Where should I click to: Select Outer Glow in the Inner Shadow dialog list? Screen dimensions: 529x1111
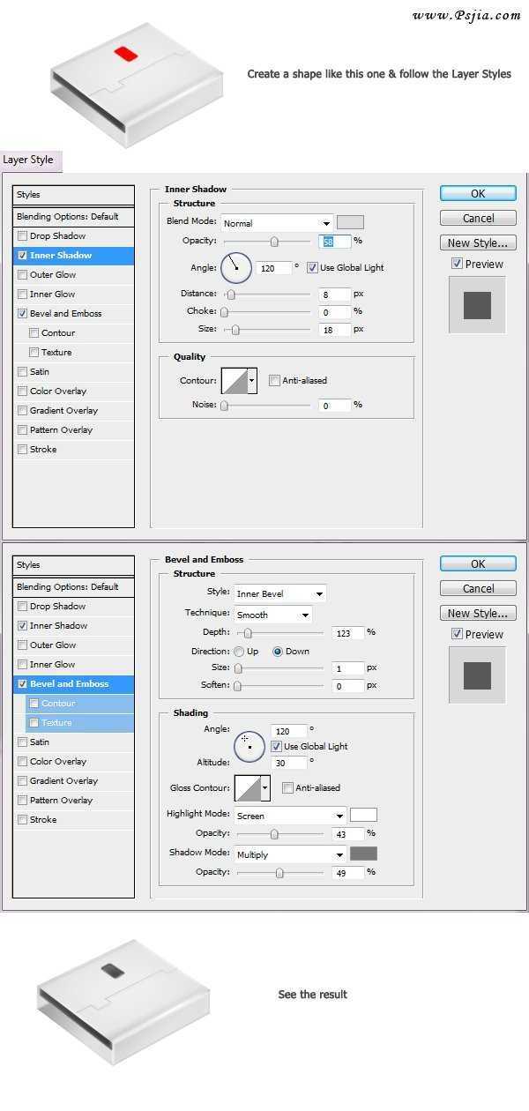point(22,275)
